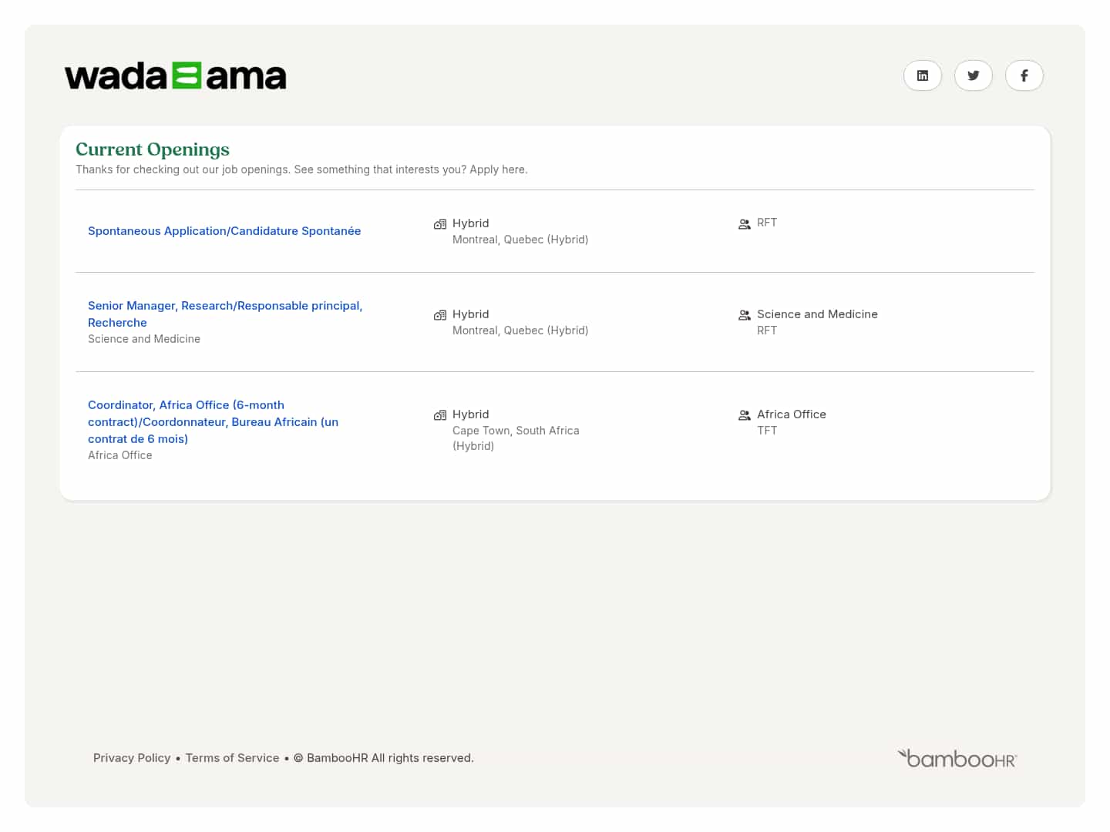Image resolution: width=1110 pixels, height=832 pixels.
Task: Click "Montreal, Quebec (Hybrid)" in Spontaneous Application row
Action: coord(520,240)
